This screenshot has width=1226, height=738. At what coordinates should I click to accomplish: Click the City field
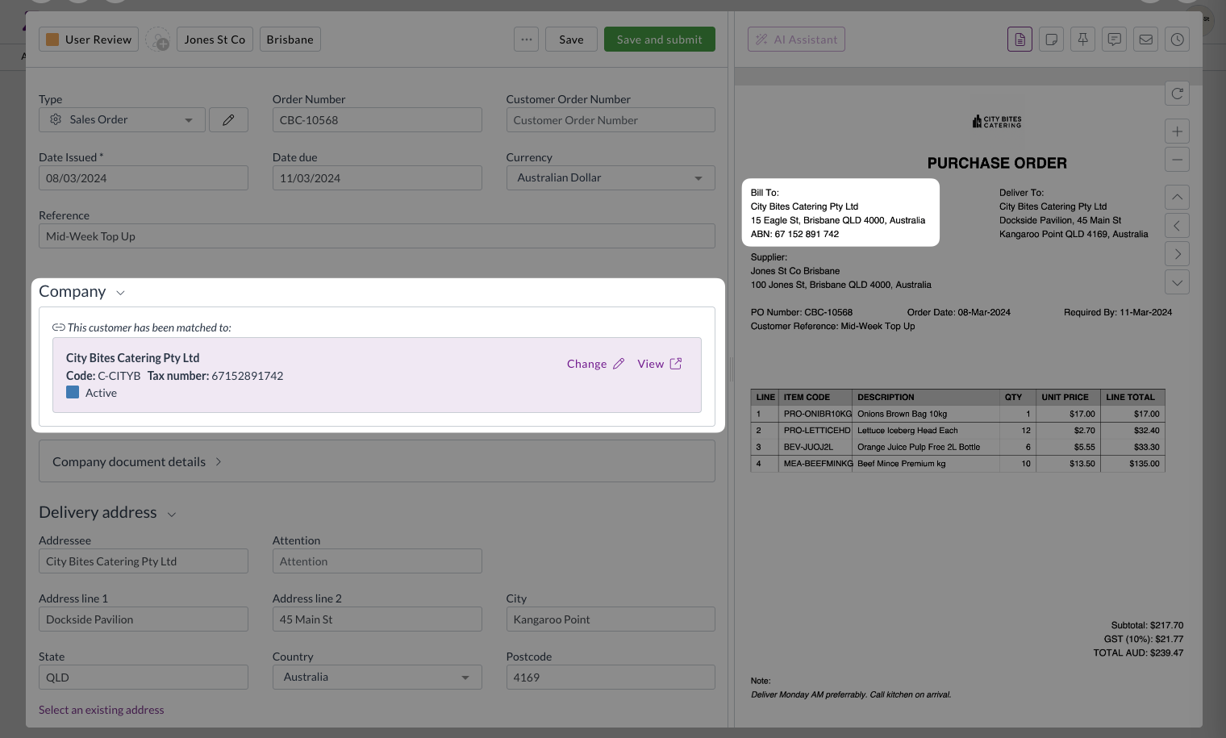tap(611, 619)
